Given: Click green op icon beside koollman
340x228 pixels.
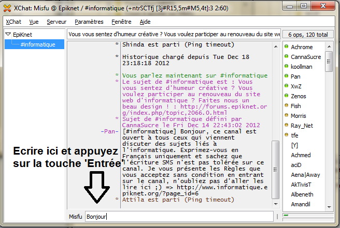Looking at the screenshot, I should click(286, 66).
